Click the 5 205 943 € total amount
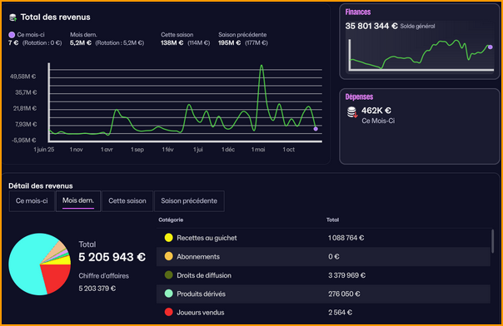503x326 pixels. (x=112, y=257)
